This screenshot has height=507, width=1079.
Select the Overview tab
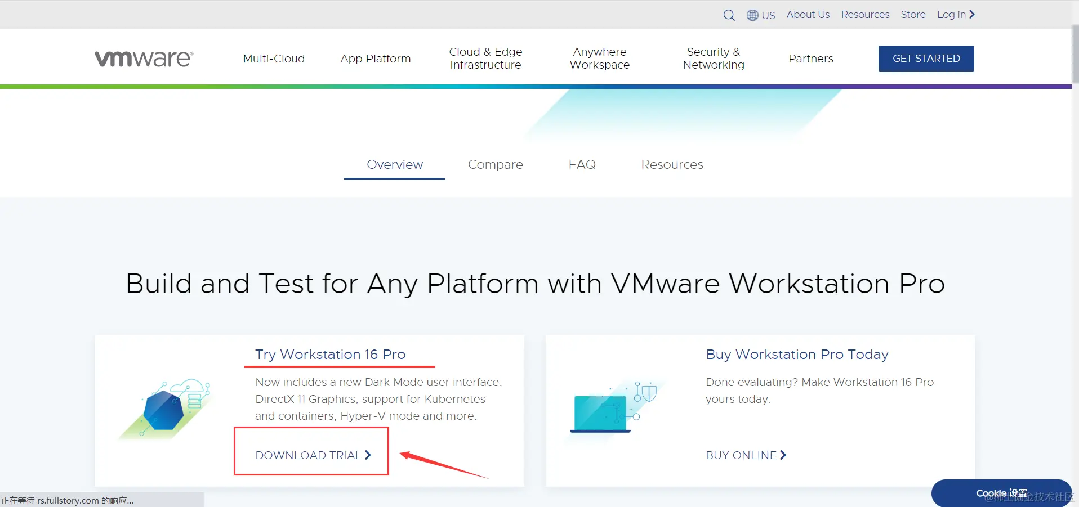(395, 164)
